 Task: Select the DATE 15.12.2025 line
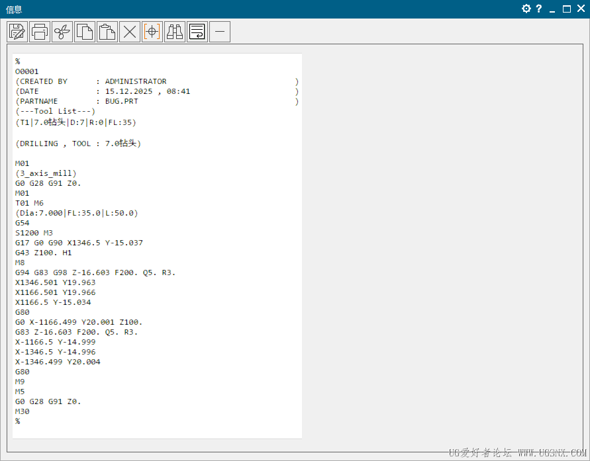pos(157,91)
